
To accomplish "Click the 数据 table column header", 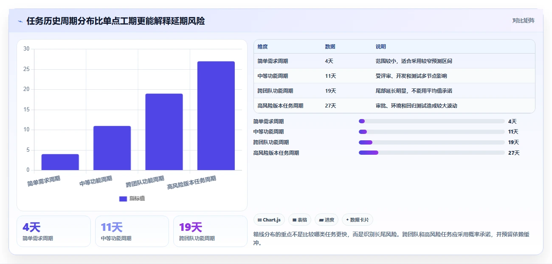I will (330, 47).
